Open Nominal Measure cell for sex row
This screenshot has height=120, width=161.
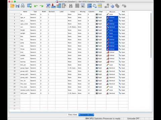[x=112, y=27]
